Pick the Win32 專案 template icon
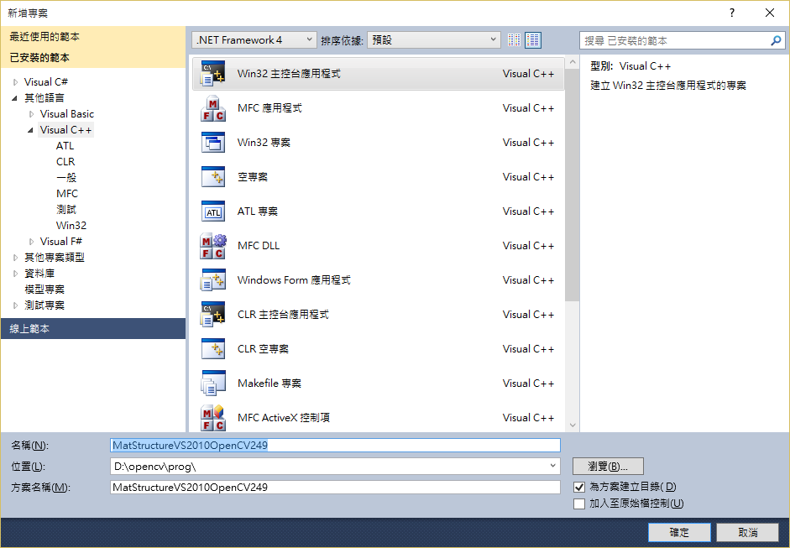This screenshot has width=790, height=548. [213, 143]
